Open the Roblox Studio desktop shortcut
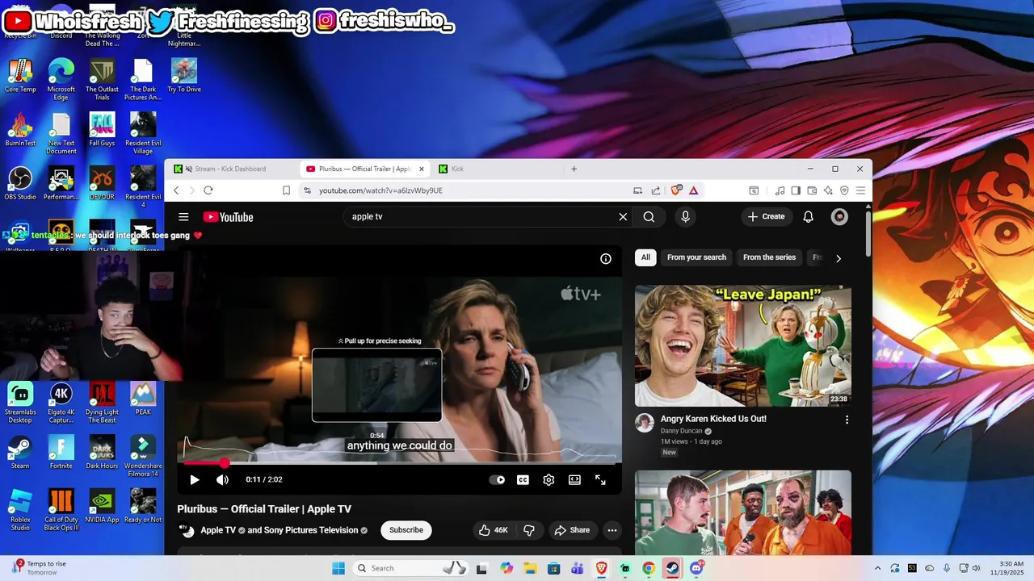This screenshot has height=581, width=1034. coord(20,510)
